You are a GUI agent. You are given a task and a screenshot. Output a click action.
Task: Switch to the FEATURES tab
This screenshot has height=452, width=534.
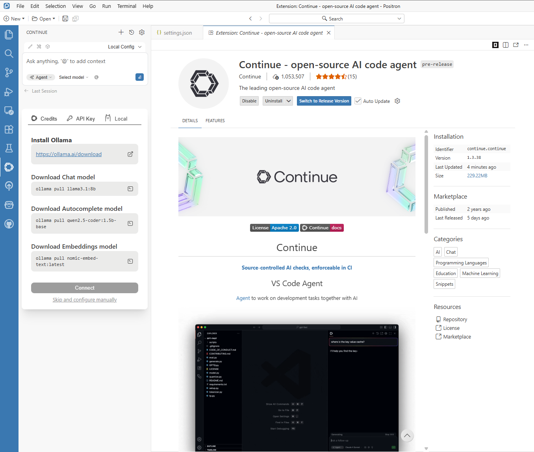[215, 121]
